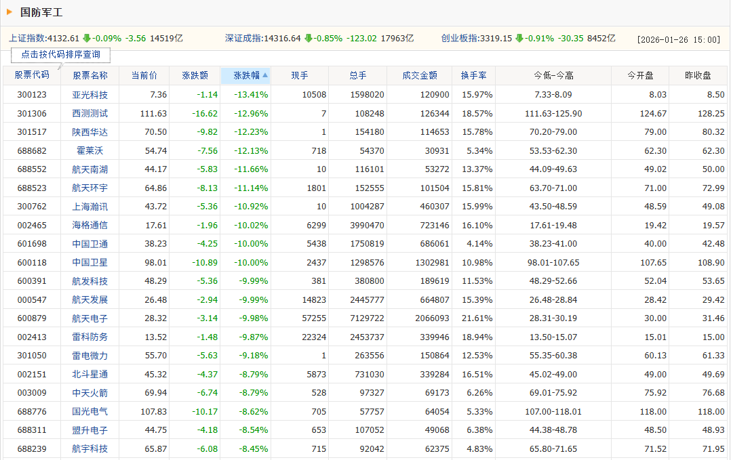The image size is (731, 460).
Task: Open stock link 北斗星通
Action: [90, 374]
